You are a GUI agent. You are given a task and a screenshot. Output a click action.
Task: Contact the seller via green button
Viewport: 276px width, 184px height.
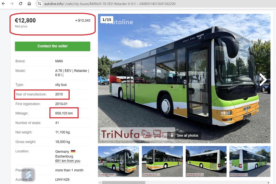click(52, 46)
